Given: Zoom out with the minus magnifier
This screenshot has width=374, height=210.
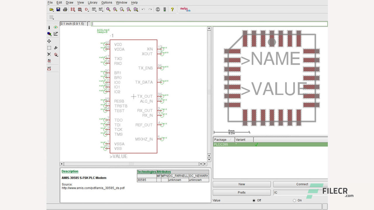Looking at the screenshot, I should 122,9.
